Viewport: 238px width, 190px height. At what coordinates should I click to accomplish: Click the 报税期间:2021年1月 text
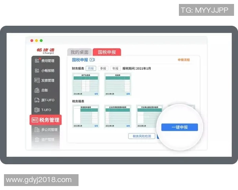pos(136,68)
